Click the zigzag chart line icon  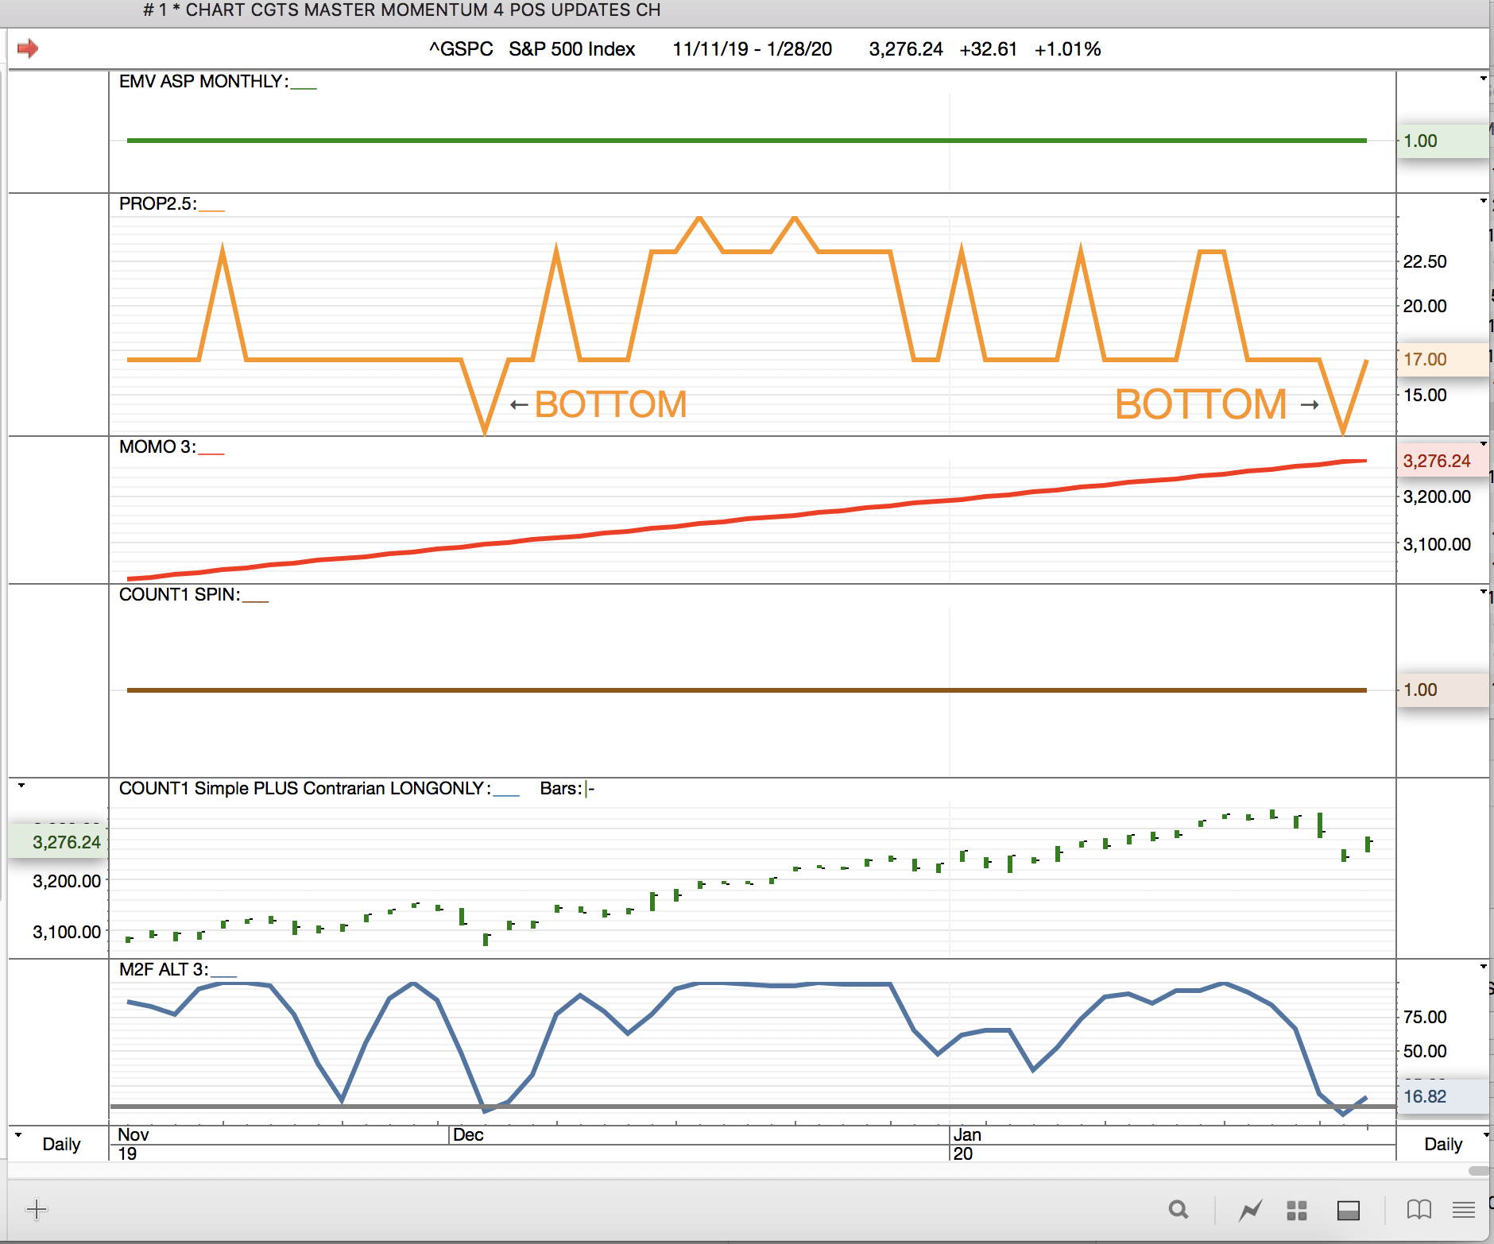[1250, 1211]
